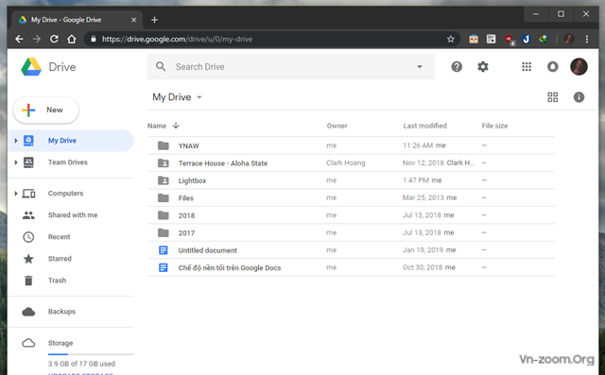This screenshot has width=605, height=375.
Task: Open notifications bell icon
Action: [552, 67]
